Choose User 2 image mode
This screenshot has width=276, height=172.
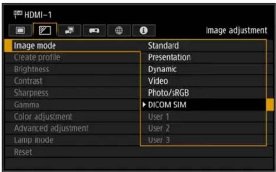[203, 128]
